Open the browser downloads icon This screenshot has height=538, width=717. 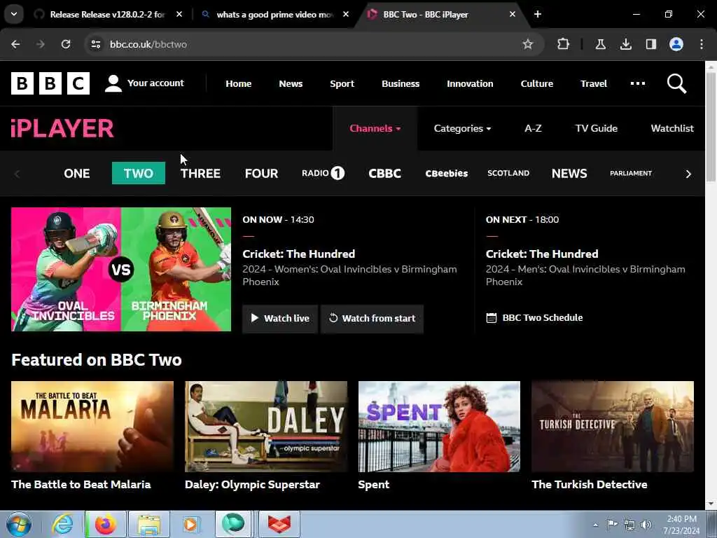(x=625, y=44)
